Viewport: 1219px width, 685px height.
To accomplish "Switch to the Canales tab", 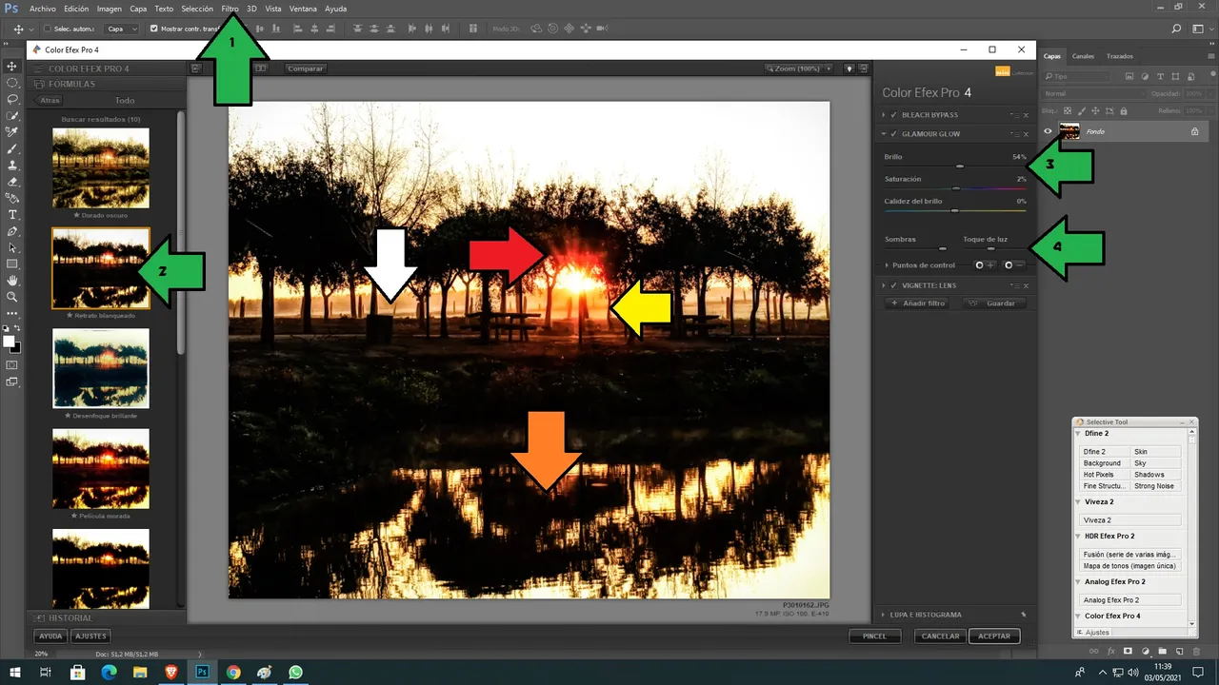I will coord(1083,56).
